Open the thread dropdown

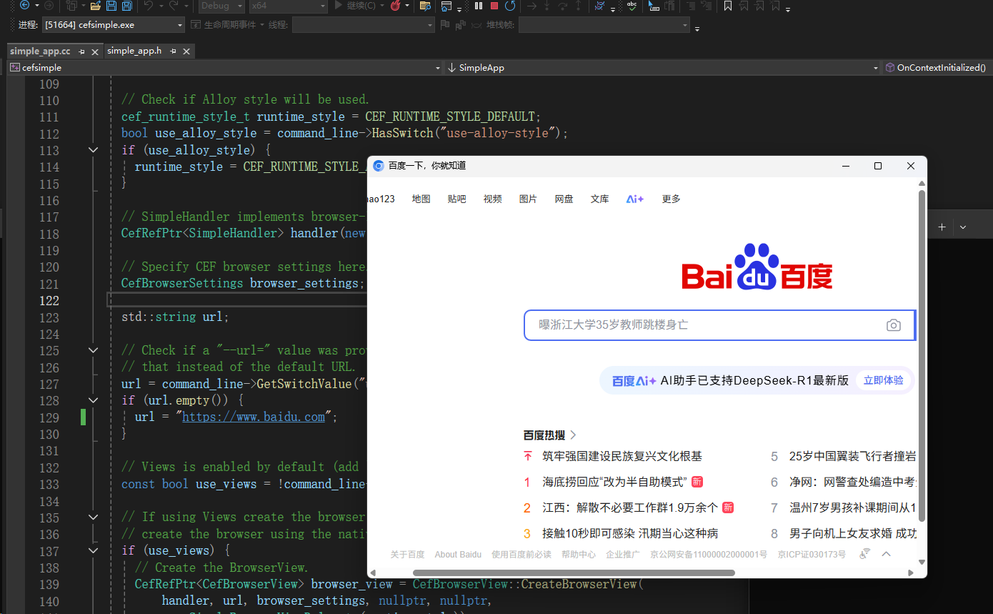point(363,25)
